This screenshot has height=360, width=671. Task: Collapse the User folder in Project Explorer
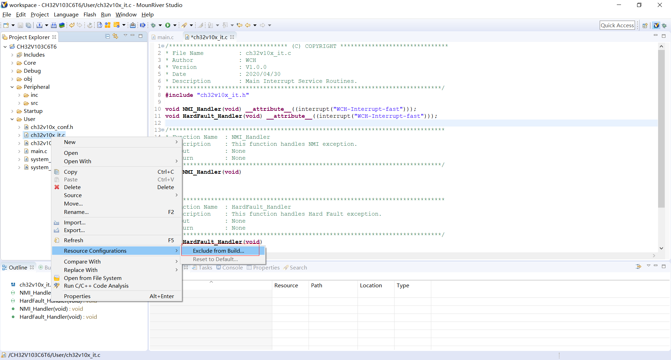pos(12,119)
